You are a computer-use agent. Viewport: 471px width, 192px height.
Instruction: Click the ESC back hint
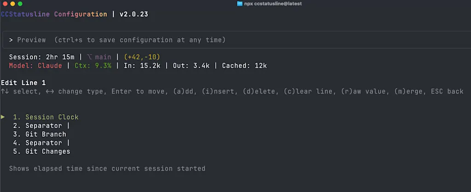447,91
